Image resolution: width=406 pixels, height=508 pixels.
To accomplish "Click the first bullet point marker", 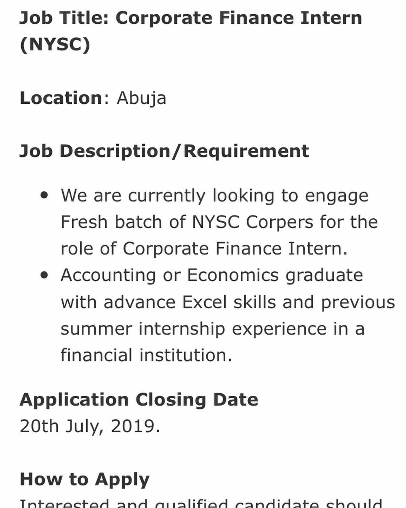I will pyautogui.click(x=44, y=196).
